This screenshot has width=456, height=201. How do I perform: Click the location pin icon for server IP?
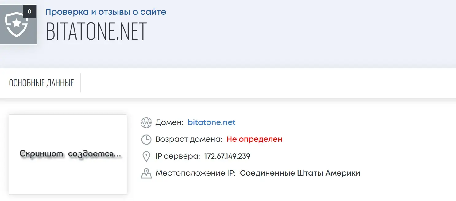click(146, 157)
